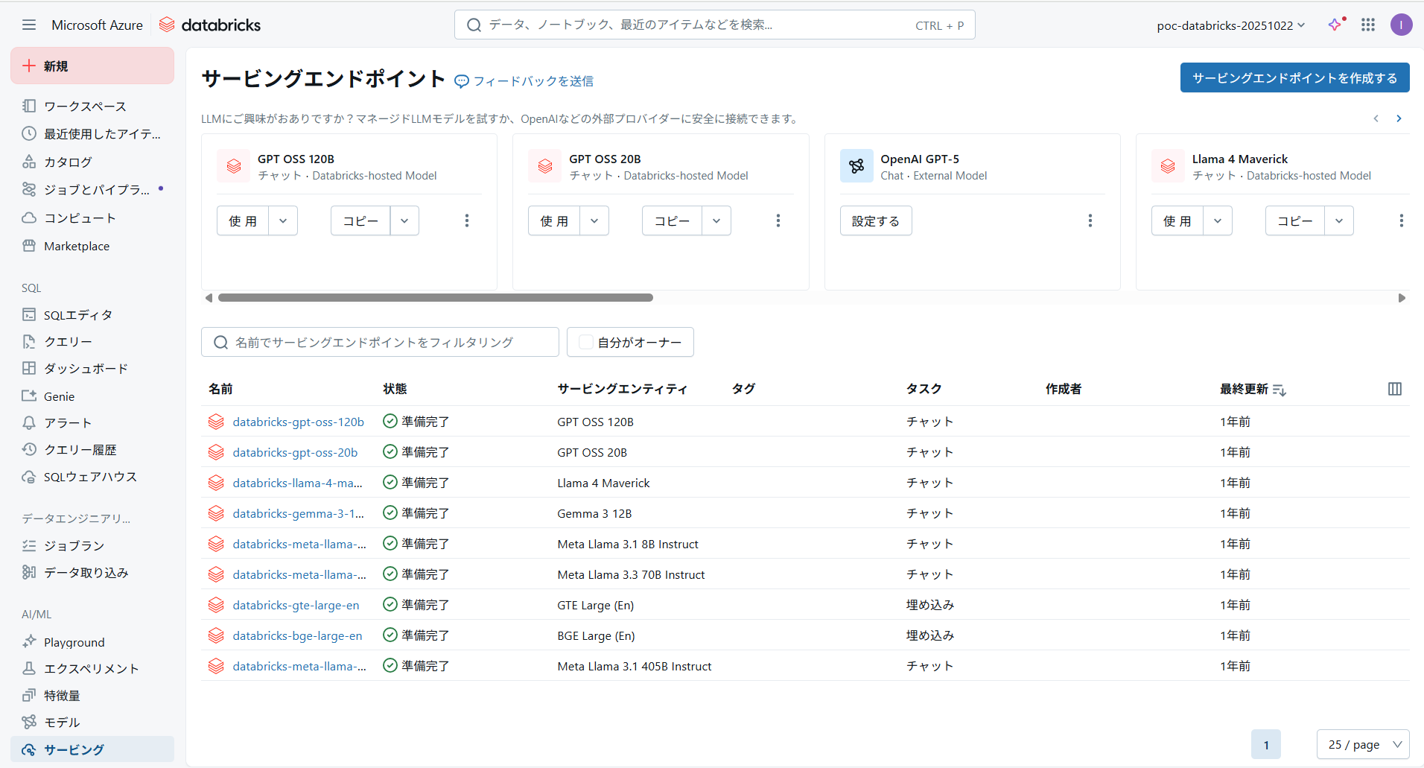Open the 25 / page dropdown
Viewport: 1424px width, 768px height.
tap(1362, 744)
